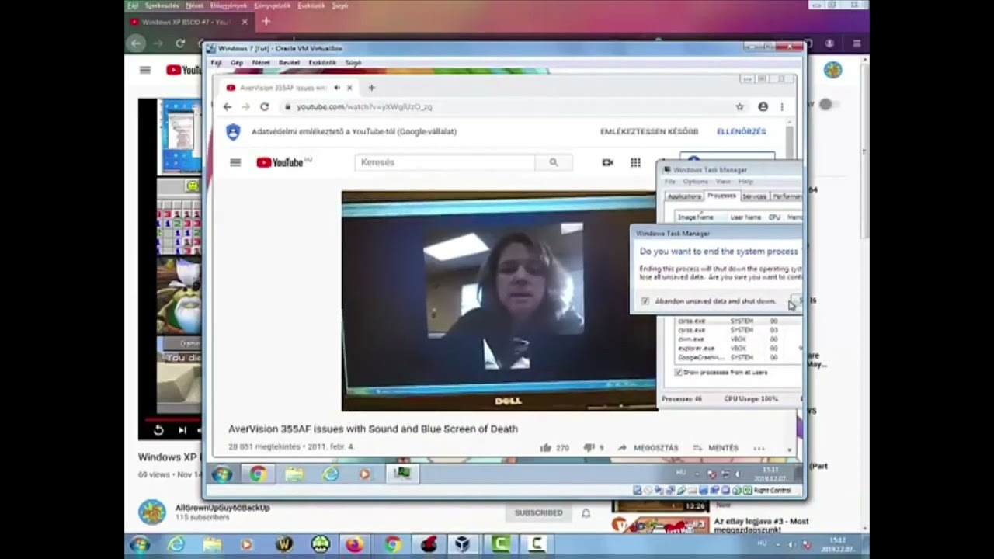Click EMLÉKEZTESSEN KÉSŐBB remind later button
994x559 pixels.
(x=649, y=132)
